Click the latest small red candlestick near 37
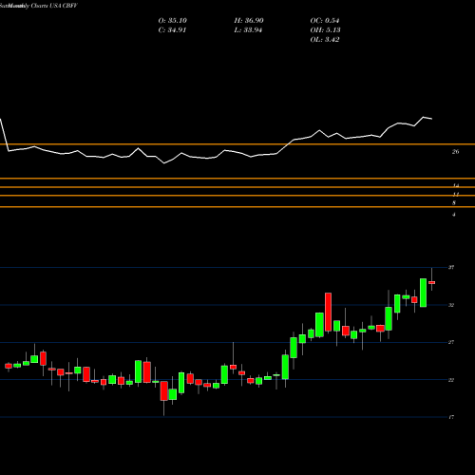Screen dimensions: 475x475 [431, 282]
